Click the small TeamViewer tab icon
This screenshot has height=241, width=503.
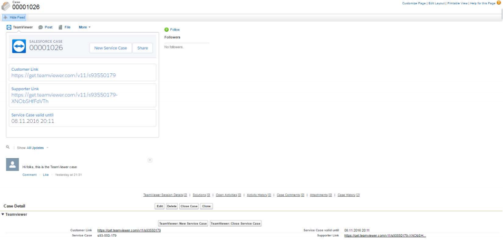8,27
